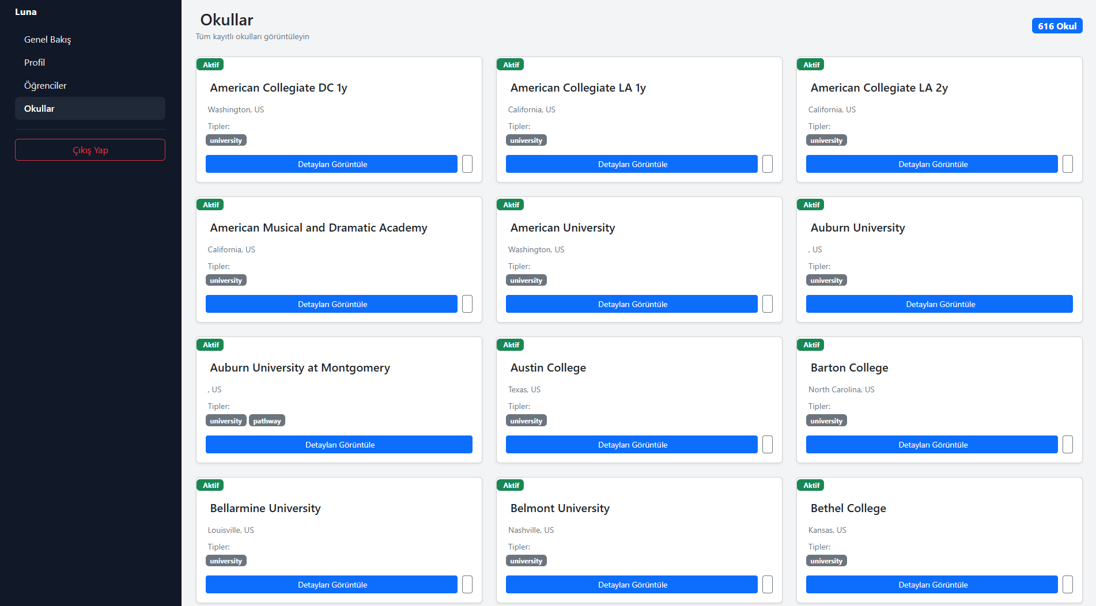Click the title "Auburn University at Montgomery"
Screen dimensions: 1096x606
(300, 368)
